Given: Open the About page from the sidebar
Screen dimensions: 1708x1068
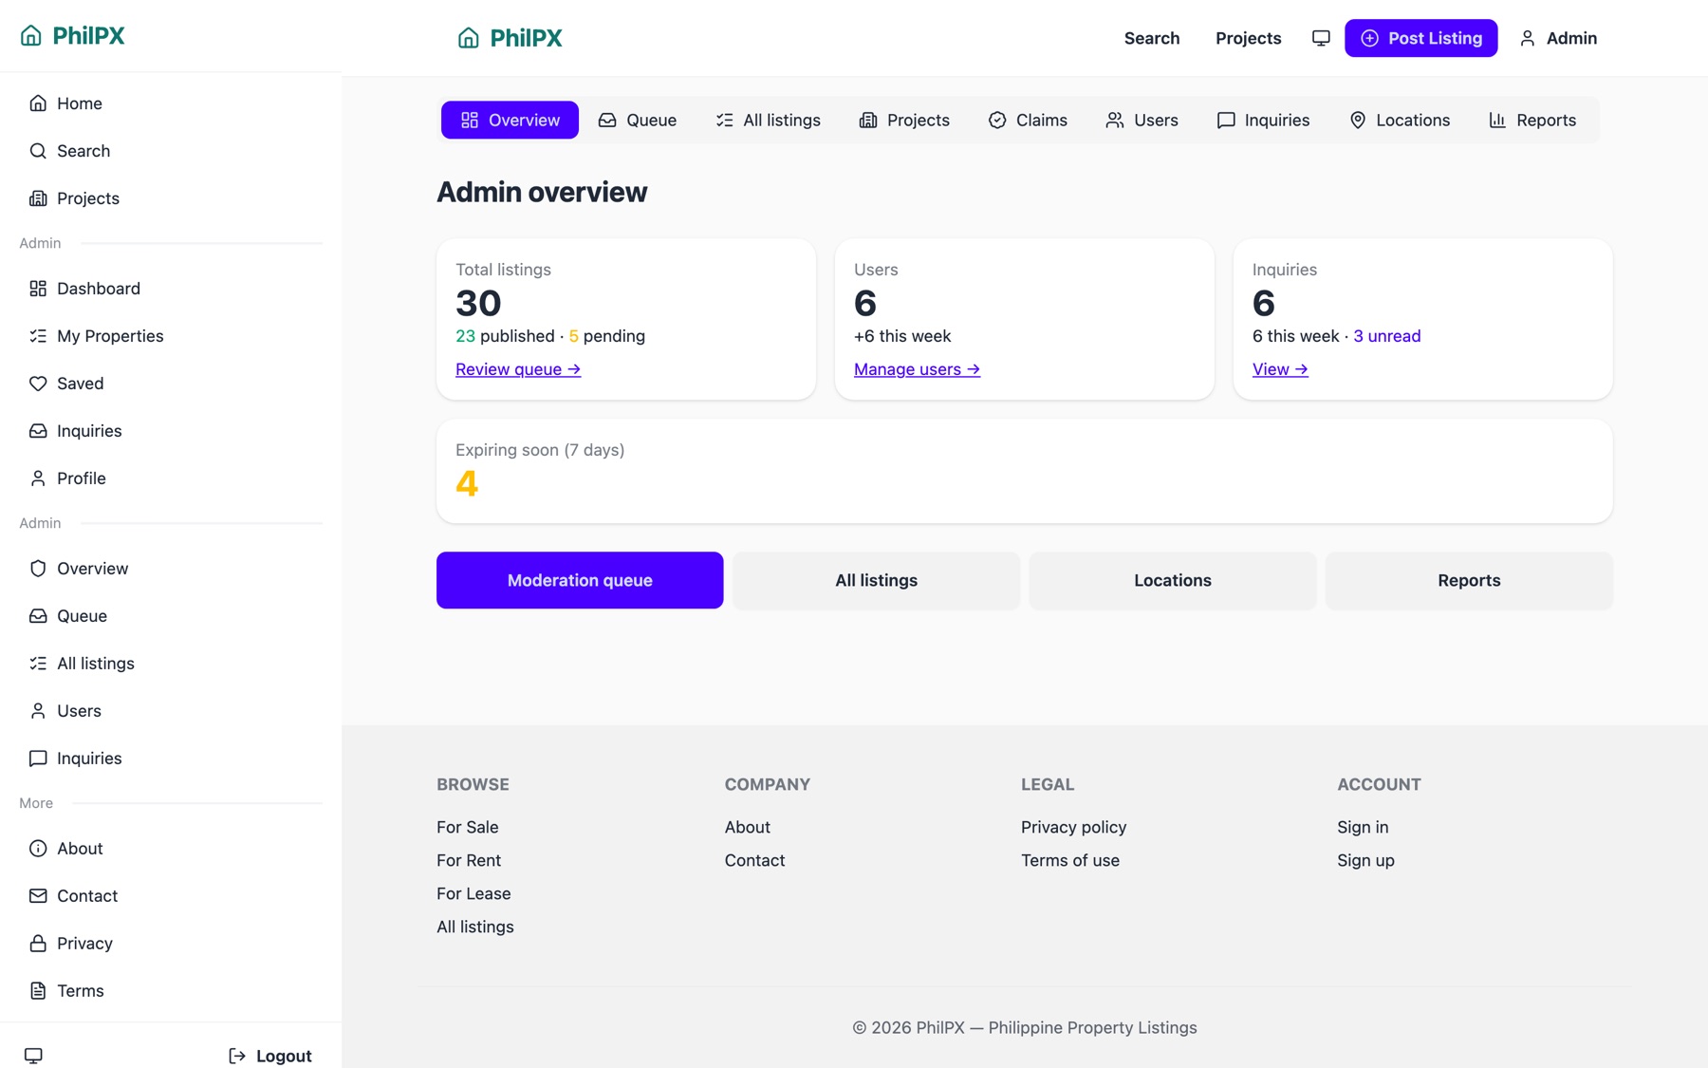Looking at the screenshot, I should pyautogui.click(x=171, y=849).
